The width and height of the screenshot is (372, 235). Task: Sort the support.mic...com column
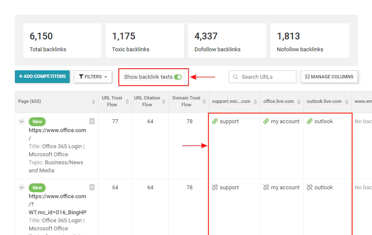coord(255,102)
